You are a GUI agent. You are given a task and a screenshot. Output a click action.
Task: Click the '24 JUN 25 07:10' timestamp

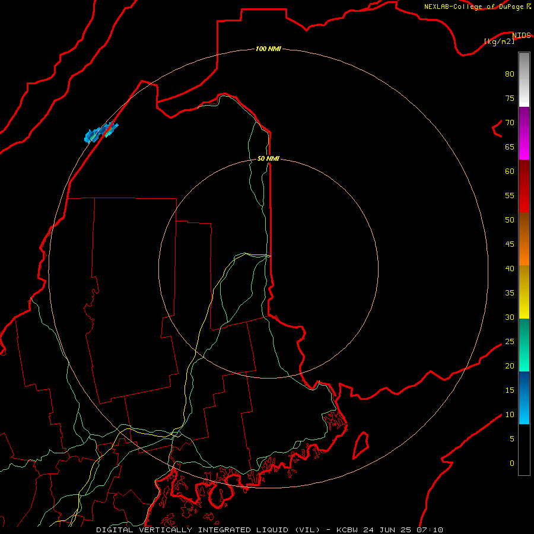403,530
